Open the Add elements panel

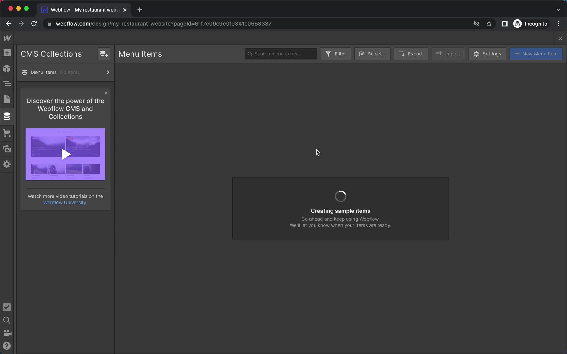point(7,53)
